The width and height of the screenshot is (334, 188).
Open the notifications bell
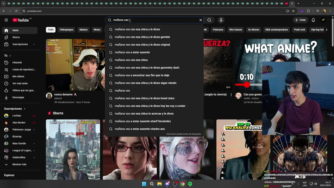pos(313,20)
